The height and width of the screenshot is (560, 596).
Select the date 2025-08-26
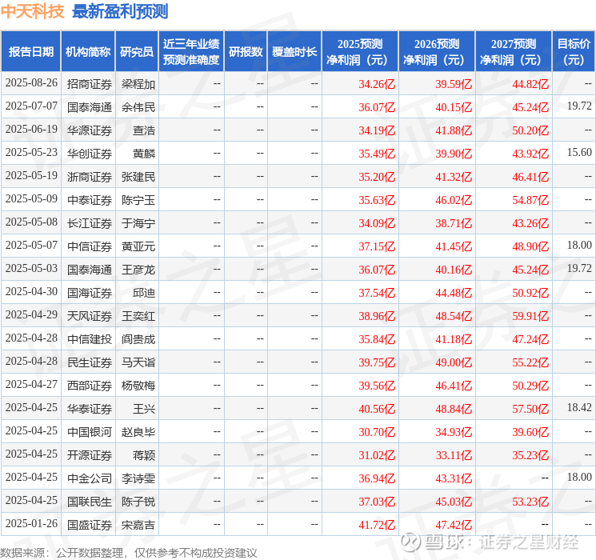pyautogui.click(x=31, y=83)
